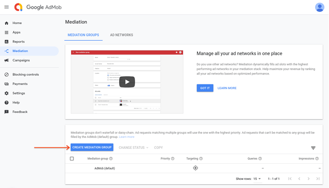
Task: Click the Priority column header
Action: click(x=165, y=158)
